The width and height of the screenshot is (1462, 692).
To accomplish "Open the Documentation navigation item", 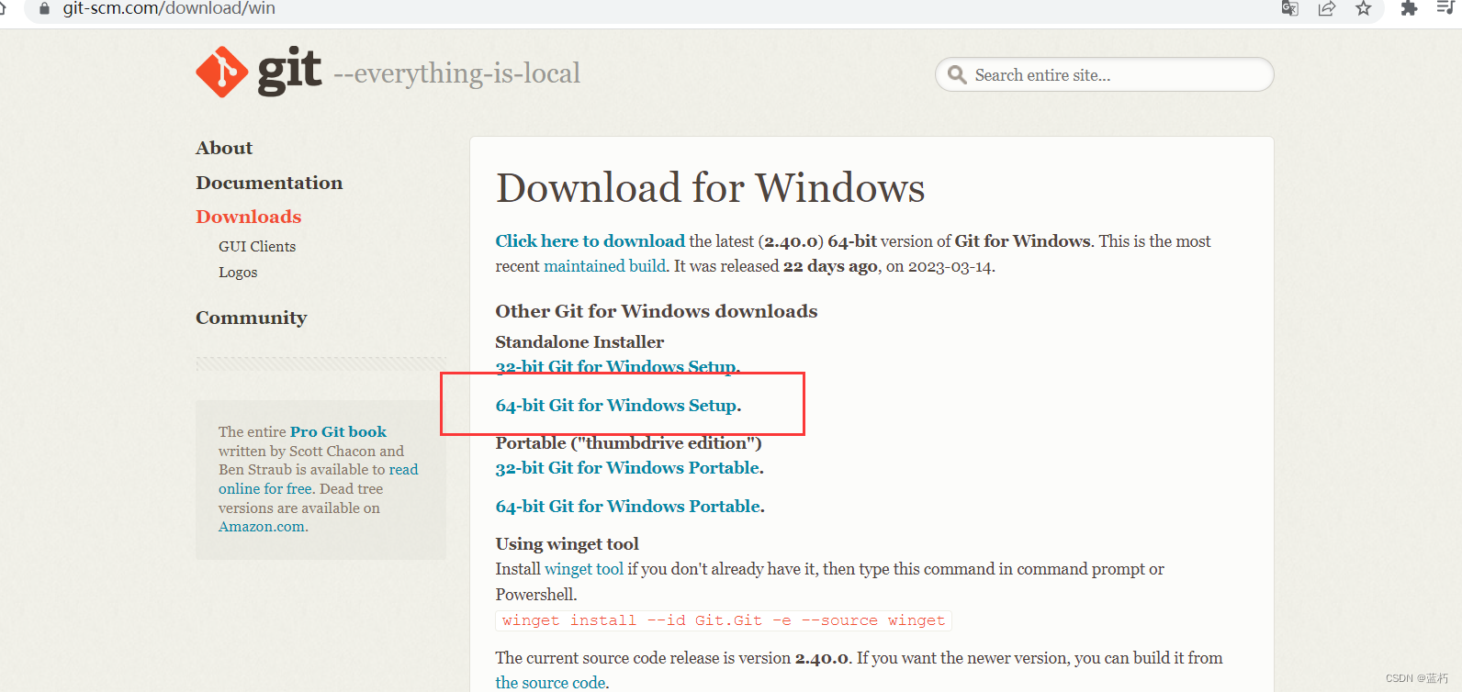I will pyautogui.click(x=269, y=183).
